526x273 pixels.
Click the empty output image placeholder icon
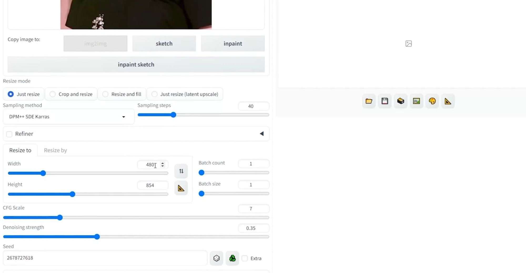[408, 44]
